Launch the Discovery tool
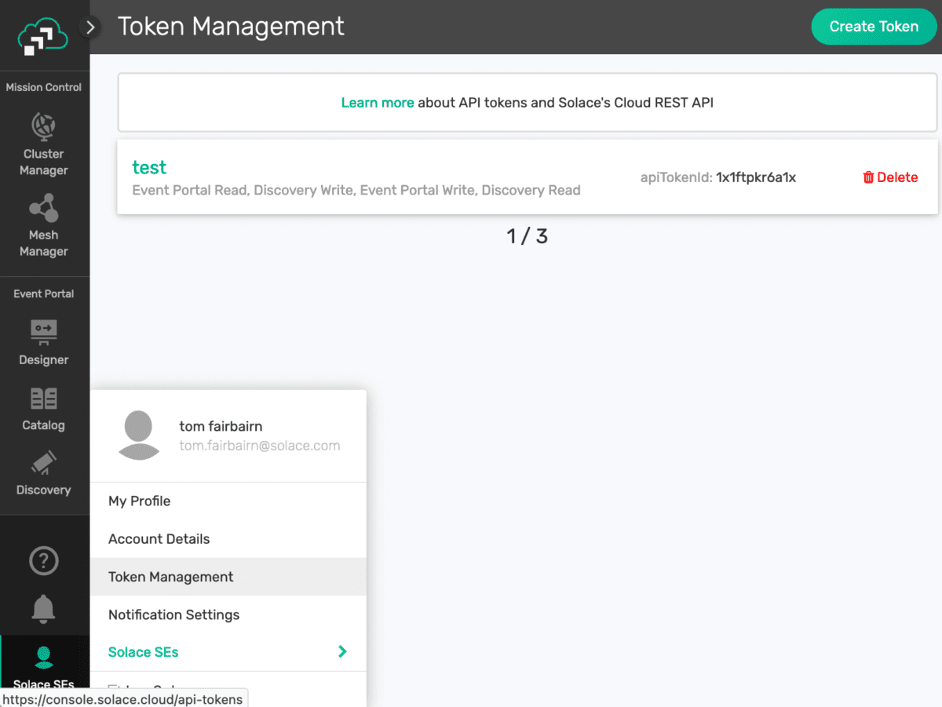Viewport: 942px width, 707px height. coord(44,475)
